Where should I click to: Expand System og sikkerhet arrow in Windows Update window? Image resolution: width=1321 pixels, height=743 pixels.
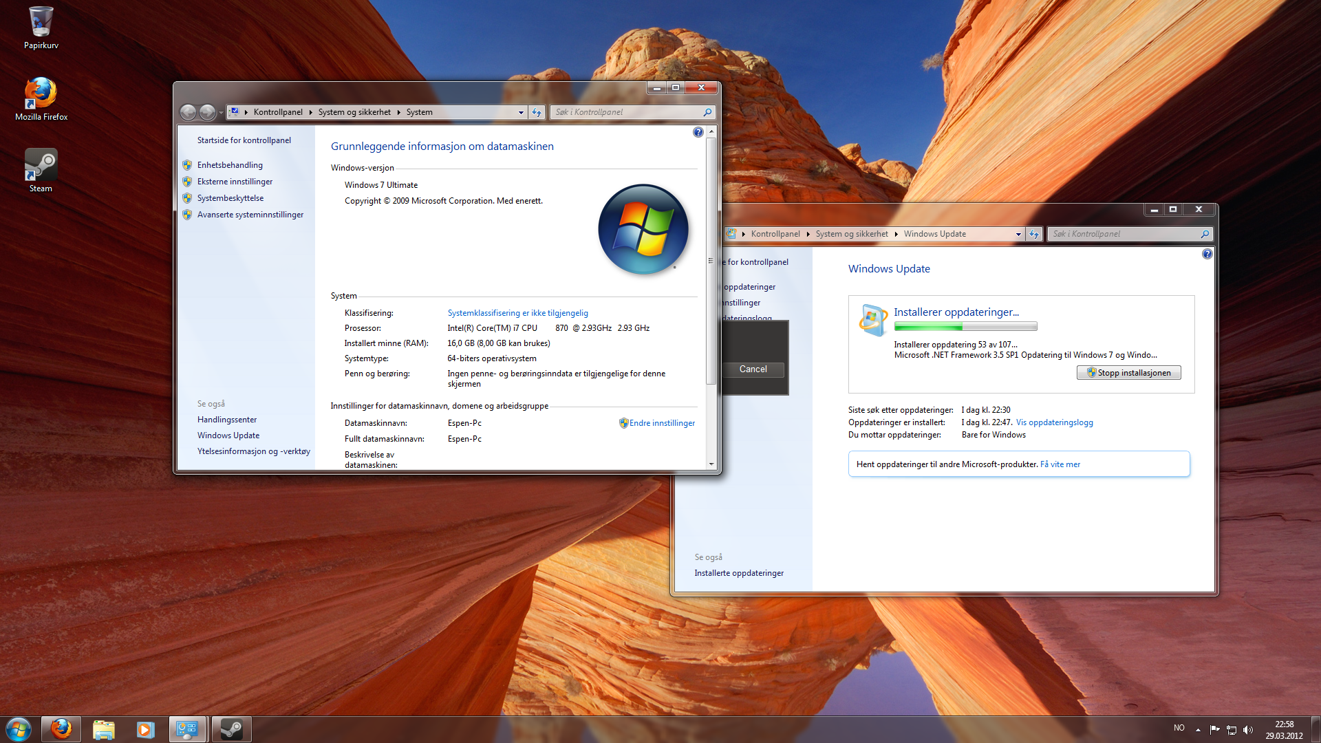click(x=896, y=234)
